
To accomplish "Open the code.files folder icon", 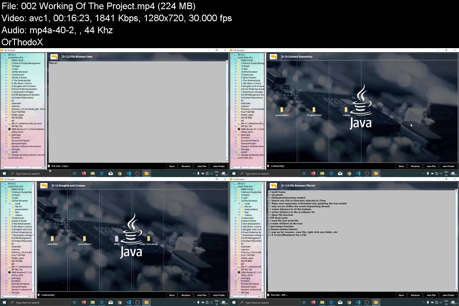I will pyautogui.click(x=52, y=239).
